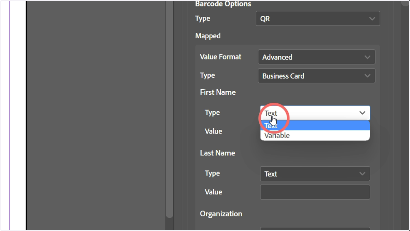Image resolution: width=410 pixels, height=231 pixels.
Task: Click the Barcode Options heading
Action: point(223,4)
